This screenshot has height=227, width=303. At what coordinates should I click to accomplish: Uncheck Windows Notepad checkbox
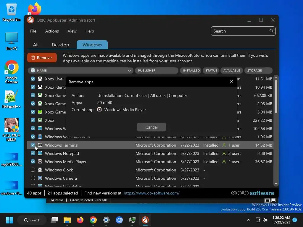pos(33,153)
